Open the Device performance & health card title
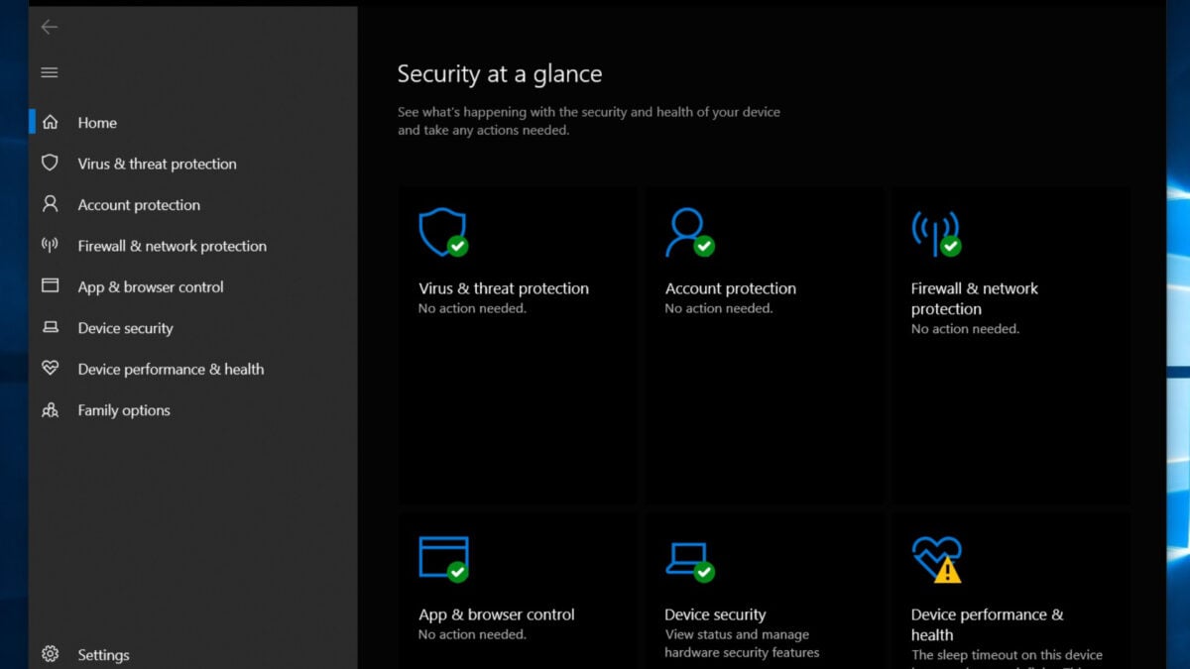 pyautogui.click(x=987, y=624)
